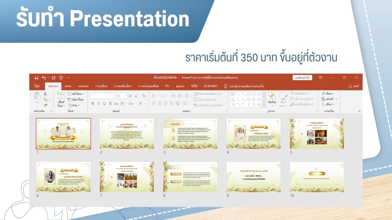The image size is (392, 220).
Task: Select the star shape in shapes gallery
Action: coord(259,105)
